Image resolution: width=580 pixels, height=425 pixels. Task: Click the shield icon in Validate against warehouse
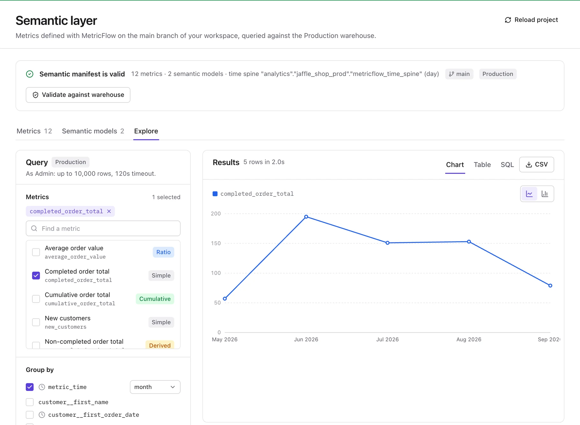pos(35,95)
